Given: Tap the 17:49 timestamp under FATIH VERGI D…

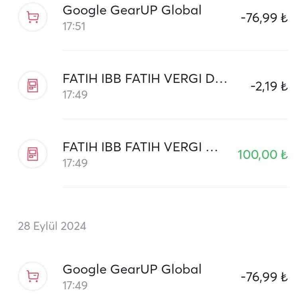Looking at the screenshot, I should click(75, 95).
